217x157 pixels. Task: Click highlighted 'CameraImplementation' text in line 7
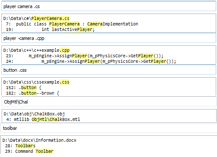point(113,24)
